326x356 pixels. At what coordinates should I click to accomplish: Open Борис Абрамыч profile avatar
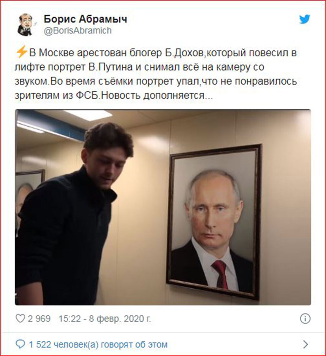click(26, 25)
